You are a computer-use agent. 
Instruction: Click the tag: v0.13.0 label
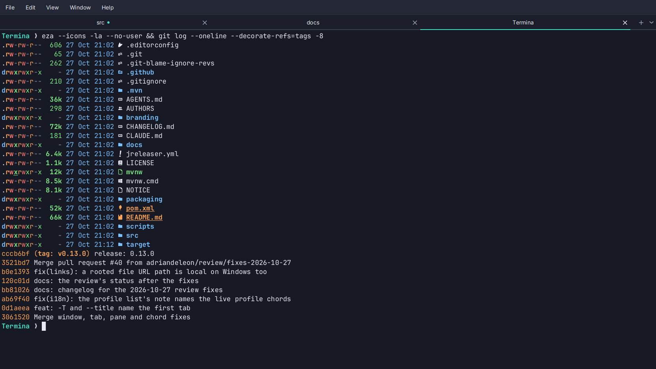point(62,254)
